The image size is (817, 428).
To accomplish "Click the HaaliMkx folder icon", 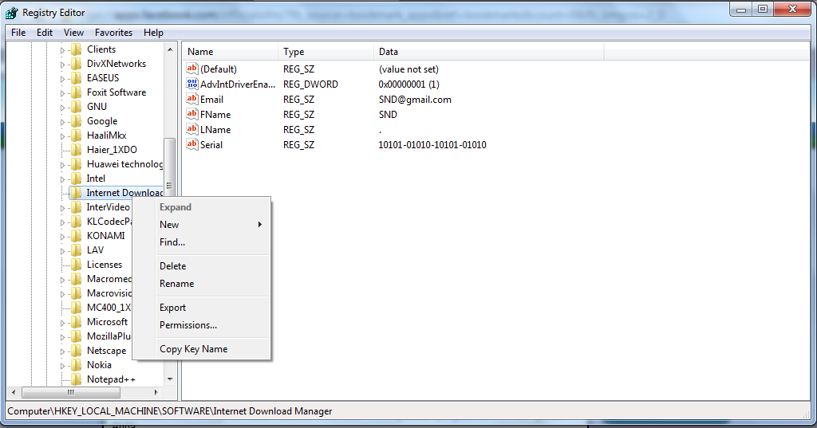I will tap(76, 135).
